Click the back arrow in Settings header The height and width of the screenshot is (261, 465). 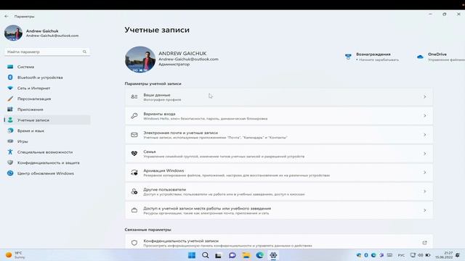click(7, 16)
